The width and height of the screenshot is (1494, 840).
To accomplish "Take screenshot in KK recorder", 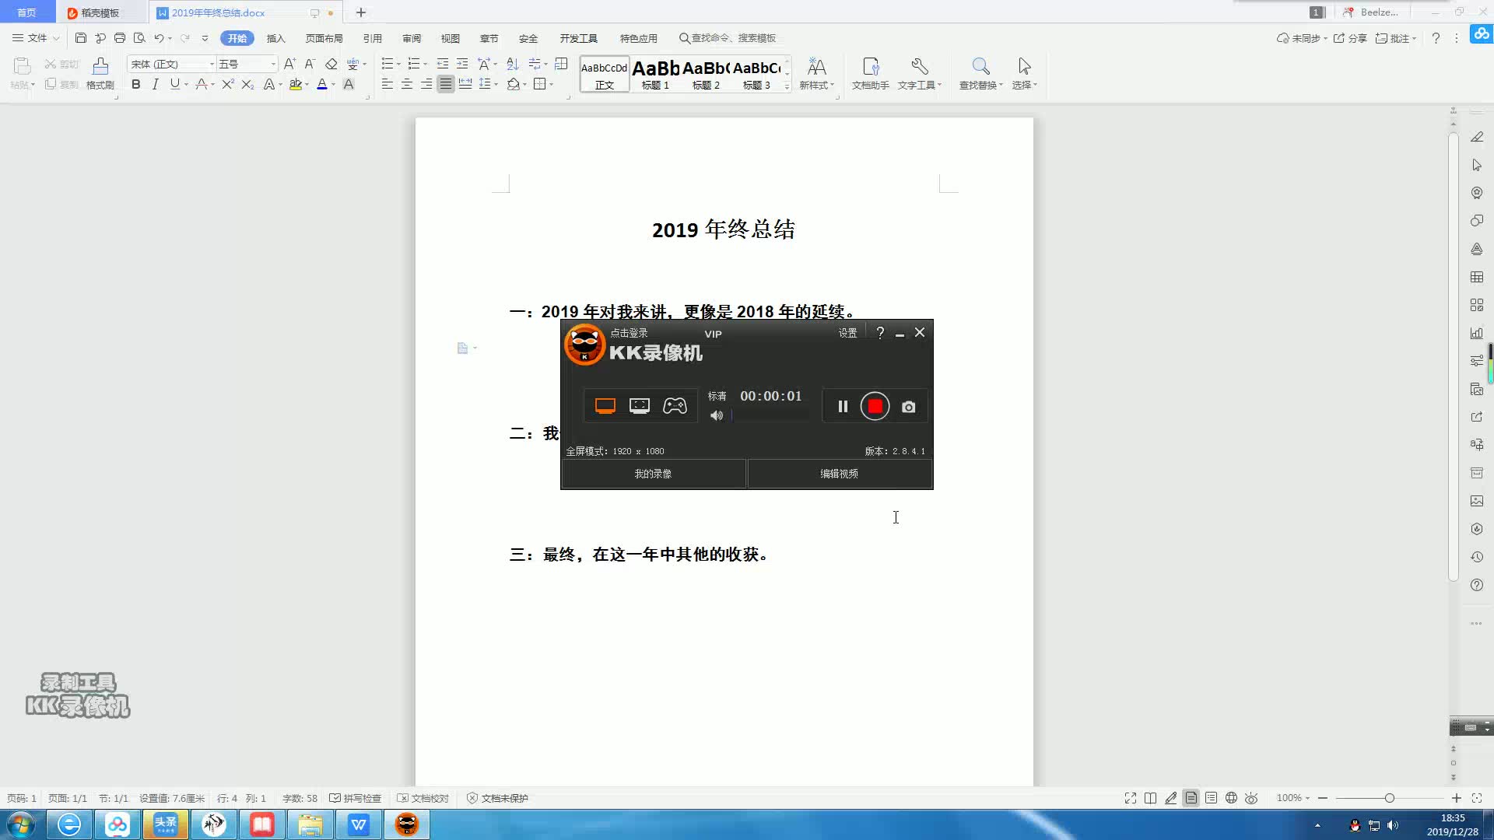I will coord(908,407).
